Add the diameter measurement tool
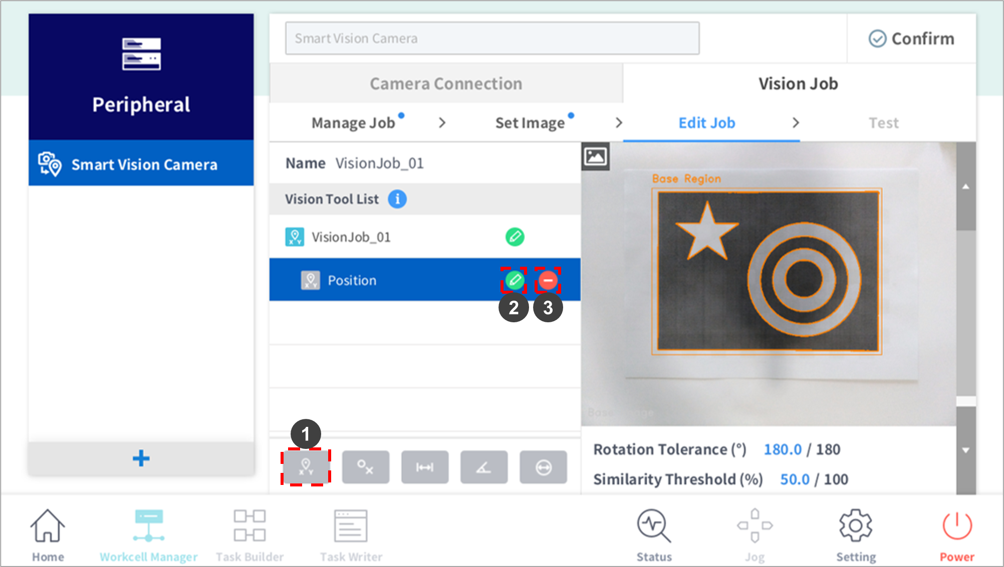Screen dimensions: 1004x567 tap(543, 467)
